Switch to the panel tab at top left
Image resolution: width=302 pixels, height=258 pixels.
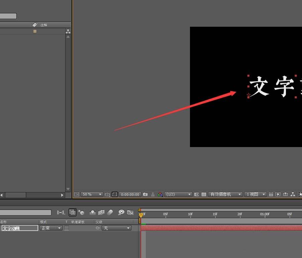point(8,16)
